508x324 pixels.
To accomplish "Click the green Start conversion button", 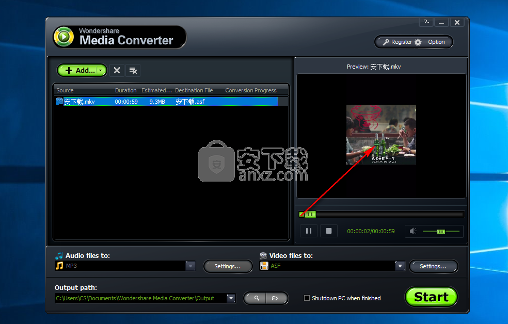I will pyautogui.click(x=431, y=297).
